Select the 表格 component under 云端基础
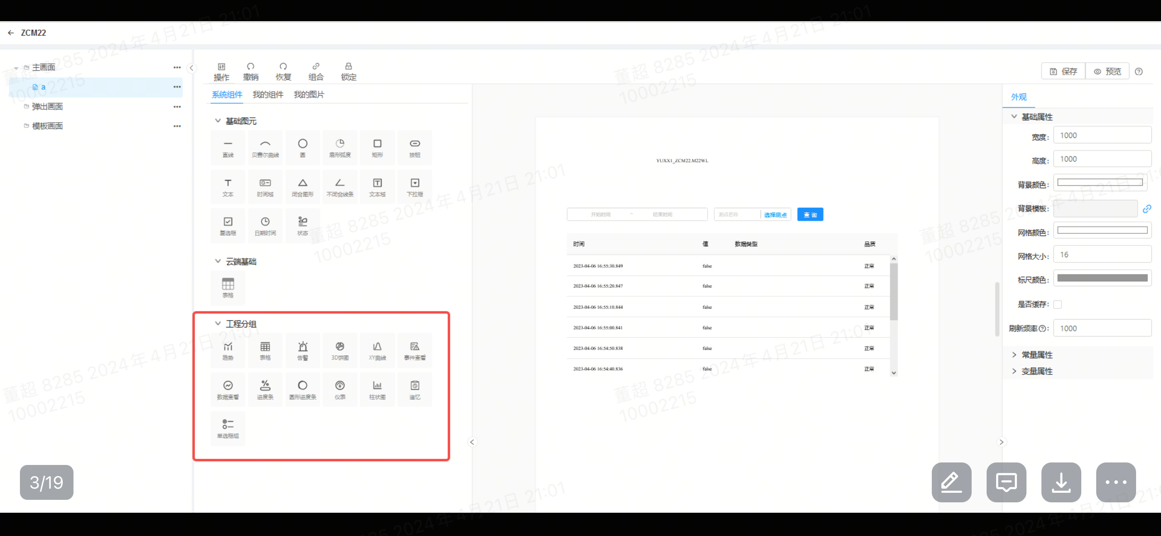The height and width of the screenshot is (536, 1161). click(228, 288)
